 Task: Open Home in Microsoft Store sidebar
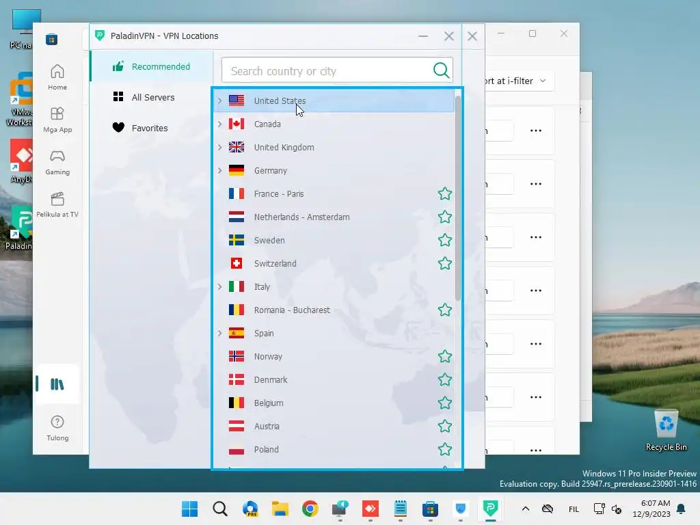(x=57, y=77)
